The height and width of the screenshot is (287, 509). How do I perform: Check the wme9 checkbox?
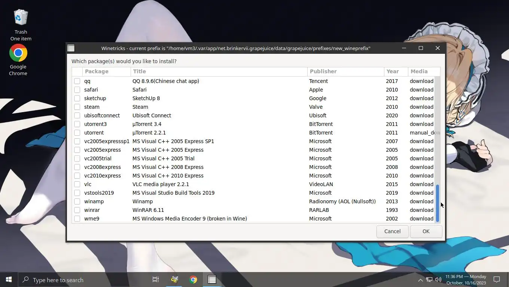click(77, 219)
